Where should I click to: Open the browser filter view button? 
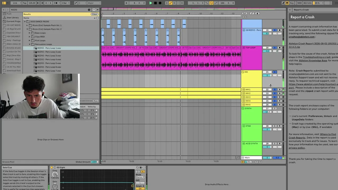94,10
